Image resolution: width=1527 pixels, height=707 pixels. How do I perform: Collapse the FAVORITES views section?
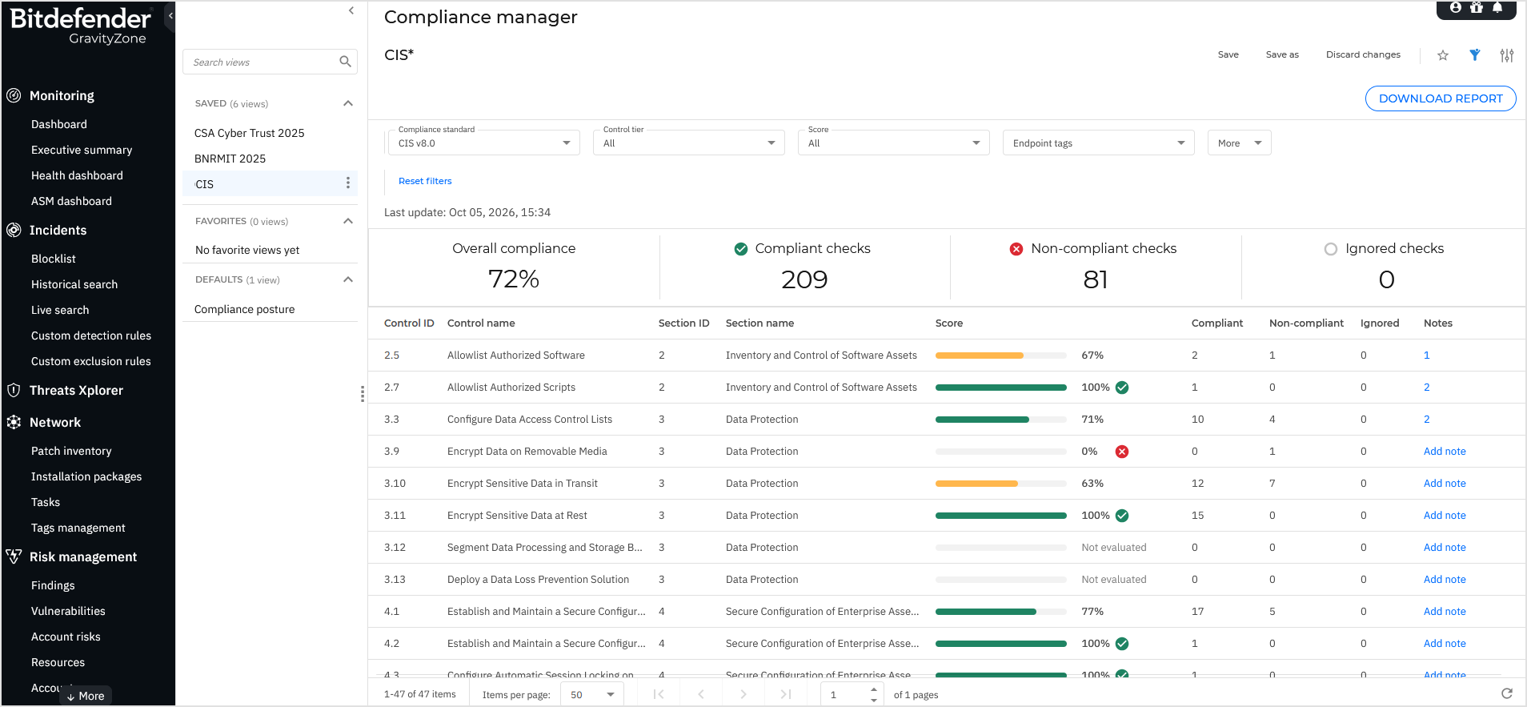click(348, 221)
